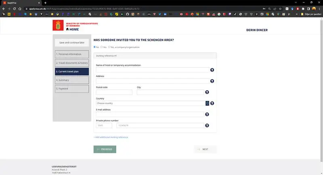Open the HOME link in header
The width and height of the screenshot is (323, 175).
click(72, 29)
